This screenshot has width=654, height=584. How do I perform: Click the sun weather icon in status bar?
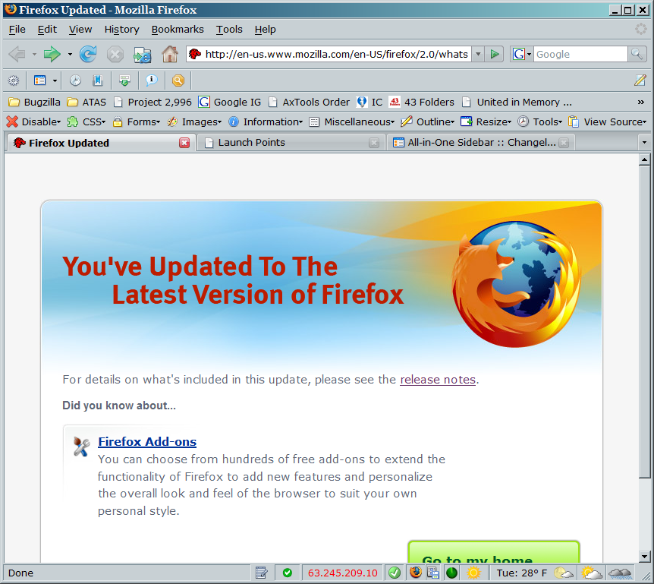(474, 573)
